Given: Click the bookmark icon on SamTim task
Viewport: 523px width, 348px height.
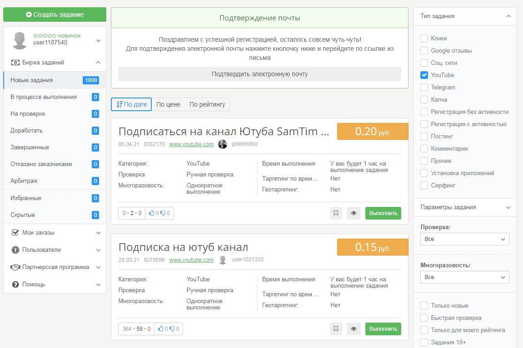Looking at the screenshot, I should [336, 213].
